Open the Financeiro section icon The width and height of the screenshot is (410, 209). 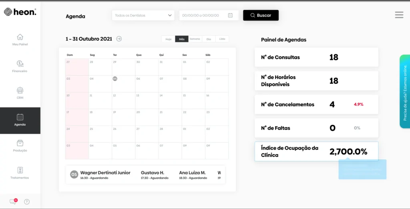(20, 64)
